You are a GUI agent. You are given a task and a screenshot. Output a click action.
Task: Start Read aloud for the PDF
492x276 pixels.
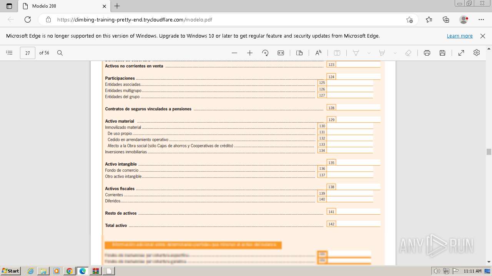[x=318, y=53]
